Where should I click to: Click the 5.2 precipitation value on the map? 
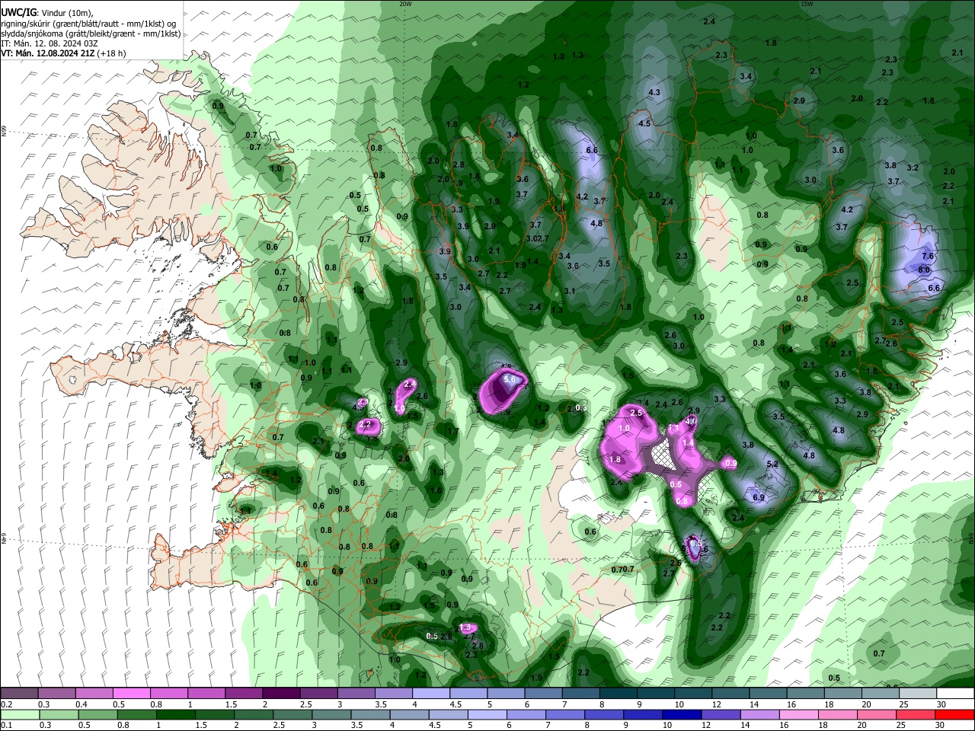click(772, 464)
